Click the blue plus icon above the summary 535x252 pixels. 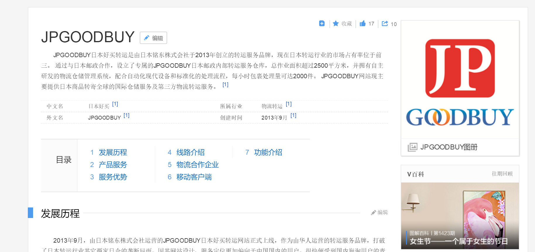tap(322, 23)
